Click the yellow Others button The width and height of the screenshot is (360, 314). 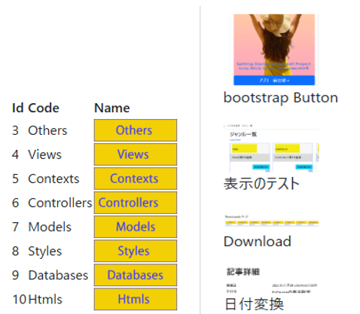pos(136,130)
